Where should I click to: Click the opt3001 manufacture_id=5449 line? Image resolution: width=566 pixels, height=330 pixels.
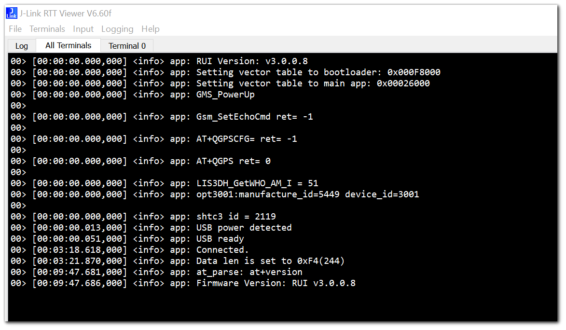215,194
